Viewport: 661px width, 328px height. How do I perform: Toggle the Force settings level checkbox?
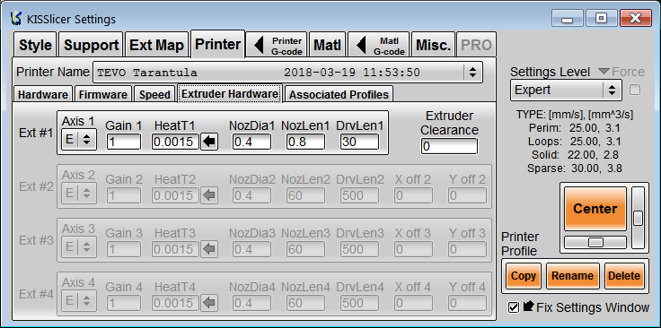(x=635, y=90)
